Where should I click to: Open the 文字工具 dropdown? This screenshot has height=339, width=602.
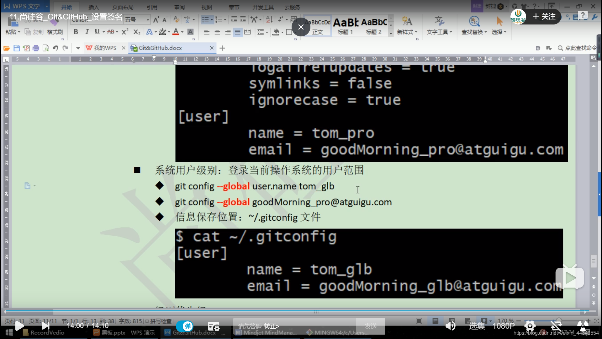439,32
